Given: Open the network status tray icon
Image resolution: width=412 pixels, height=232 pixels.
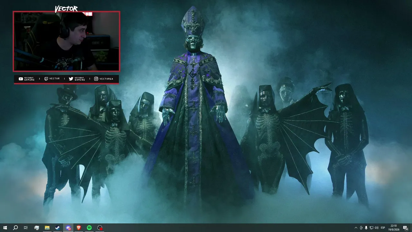Looking at the screenshot, I should pyautogui.click(x=371, y=228).
